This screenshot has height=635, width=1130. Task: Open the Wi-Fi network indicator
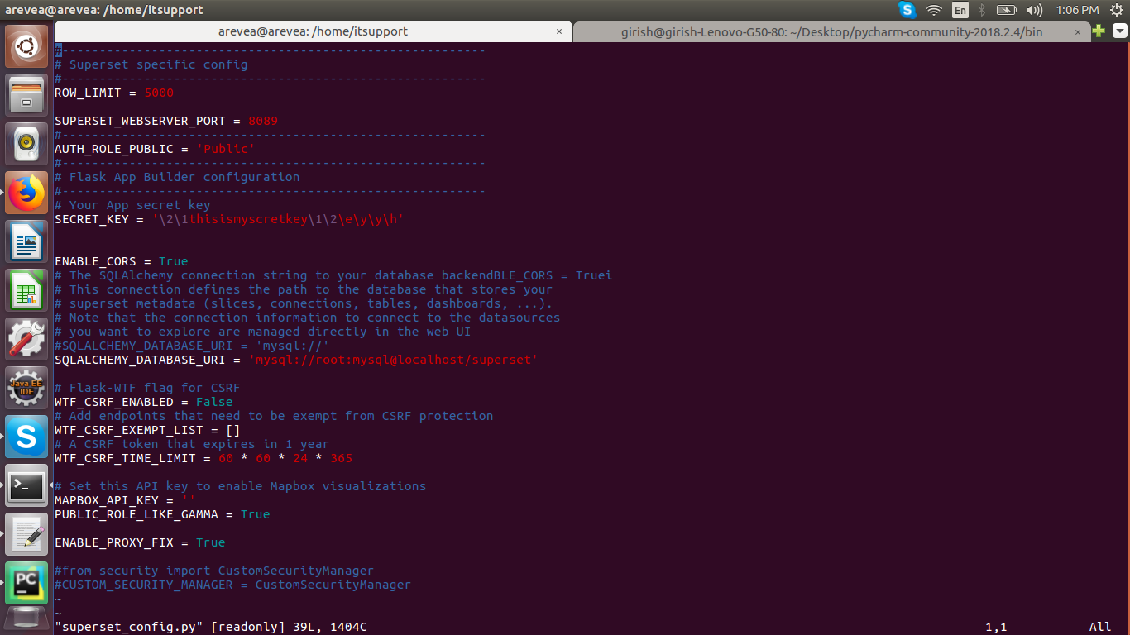click(x=933, y=10)
